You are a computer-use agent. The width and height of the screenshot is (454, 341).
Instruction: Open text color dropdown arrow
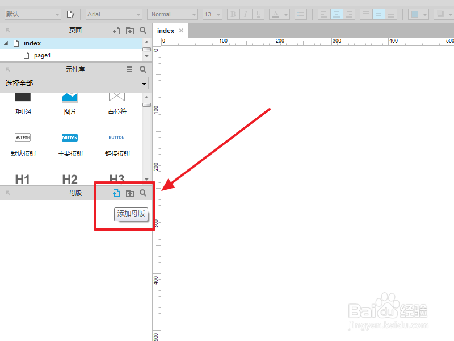(286, 15)
